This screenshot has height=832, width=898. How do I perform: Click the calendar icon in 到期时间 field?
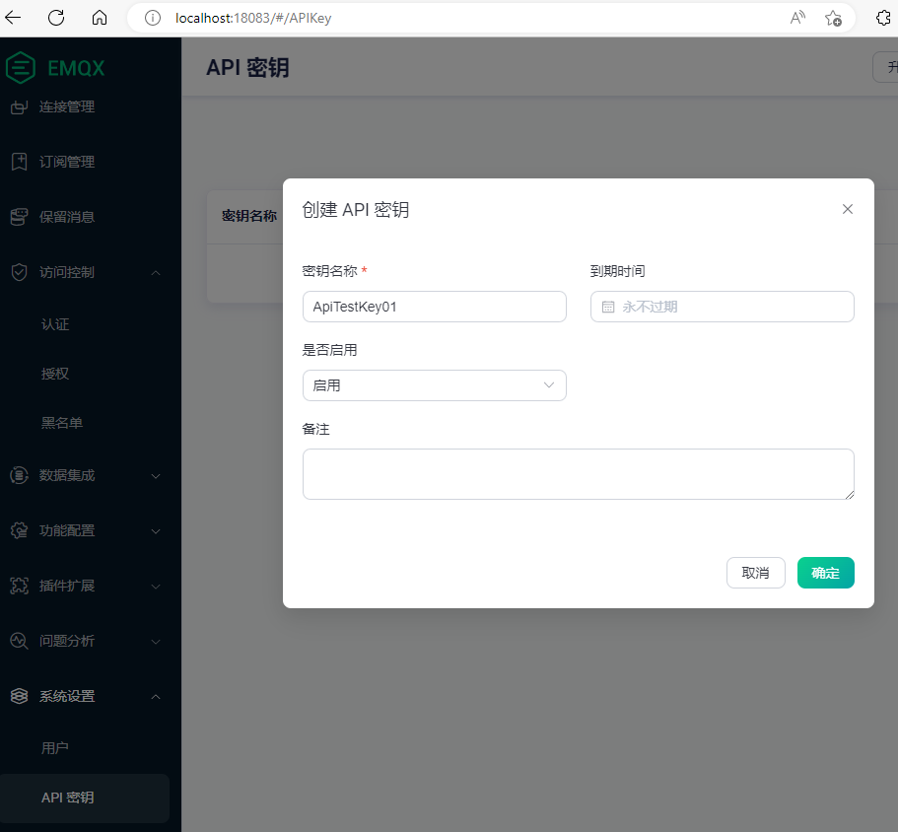click(606, 307)
